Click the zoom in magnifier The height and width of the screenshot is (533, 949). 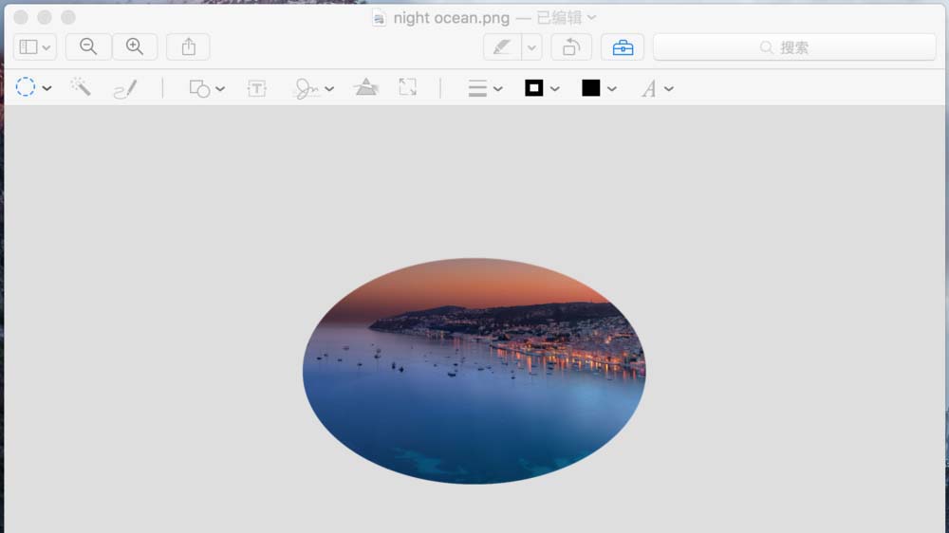click(x=135, y=47)
